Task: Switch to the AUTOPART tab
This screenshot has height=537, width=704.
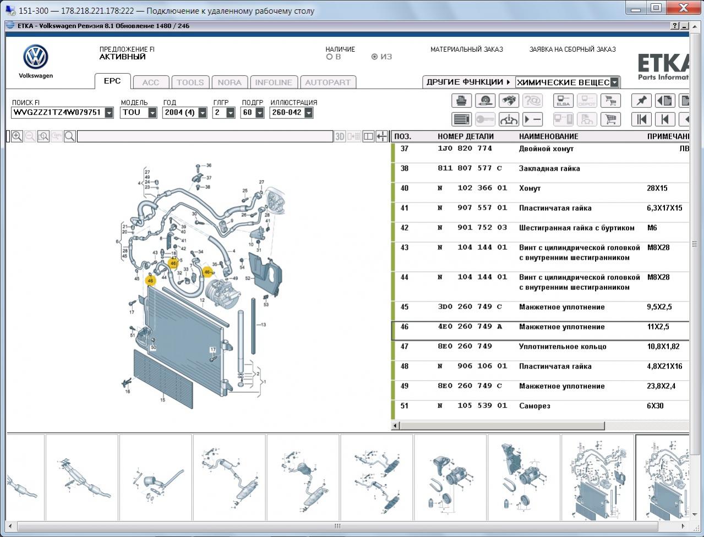Action: (x=328, y=83)
